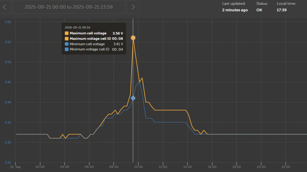Image resolution: width=307 pixels, height=172 pixels.
Task: Advance to next day with right chevron
Action: (x=133, y=7)
